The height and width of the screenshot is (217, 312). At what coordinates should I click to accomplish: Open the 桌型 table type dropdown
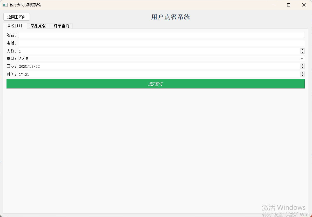pyautogui.click(x=302, y=58)
